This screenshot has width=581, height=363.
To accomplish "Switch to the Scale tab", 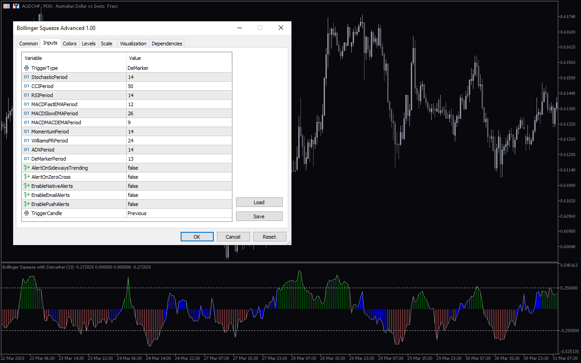I will tap(107, 44).
